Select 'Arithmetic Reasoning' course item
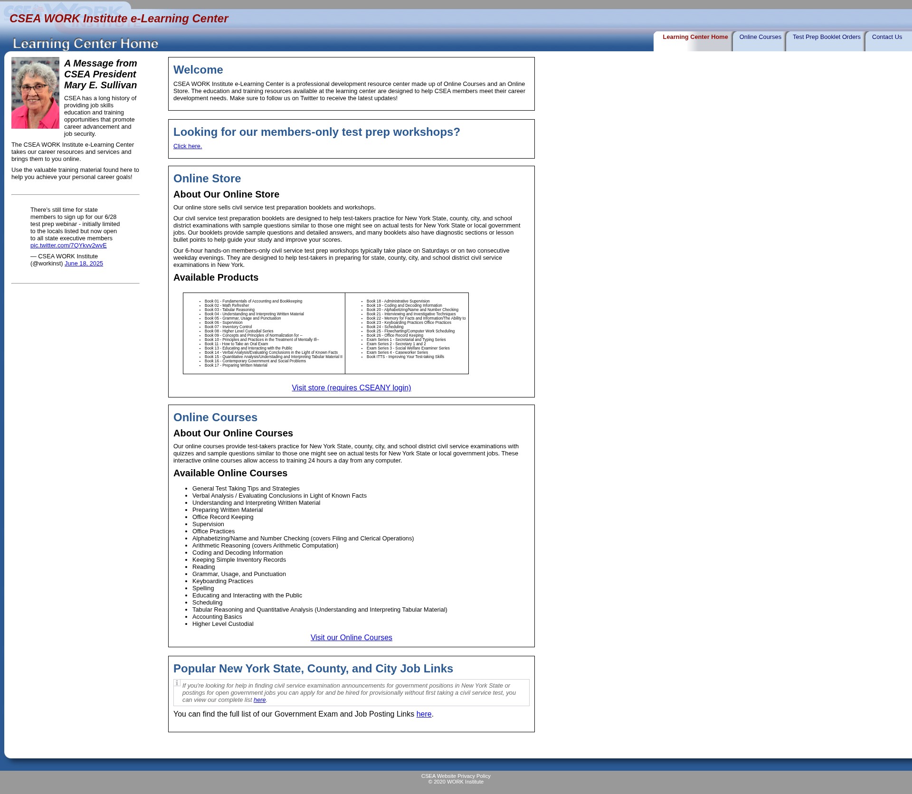Screen dimensions: 912x794 click(265, 546)
